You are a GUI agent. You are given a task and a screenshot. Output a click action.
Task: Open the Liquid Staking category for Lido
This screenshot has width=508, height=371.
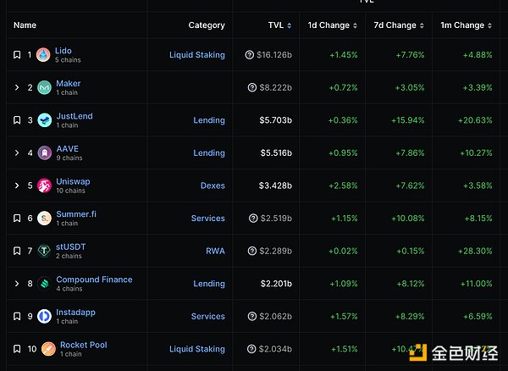pyautogui.click(x=196, y=55)
